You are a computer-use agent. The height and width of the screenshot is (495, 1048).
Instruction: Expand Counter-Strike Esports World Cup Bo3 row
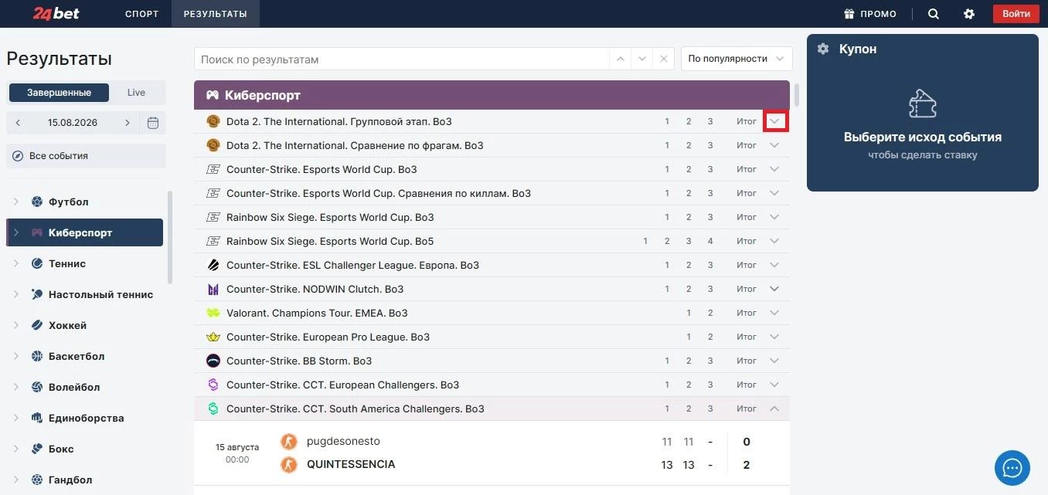point(774,169)
